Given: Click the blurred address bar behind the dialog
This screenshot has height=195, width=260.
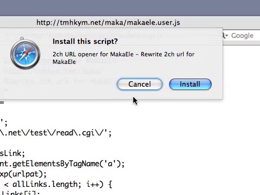Looking at the screenshot, I should pyautogui.click(x=83, y=36).
